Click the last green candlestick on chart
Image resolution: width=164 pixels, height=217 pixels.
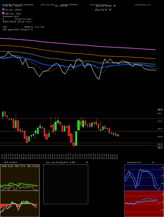[x=118, y=135]
